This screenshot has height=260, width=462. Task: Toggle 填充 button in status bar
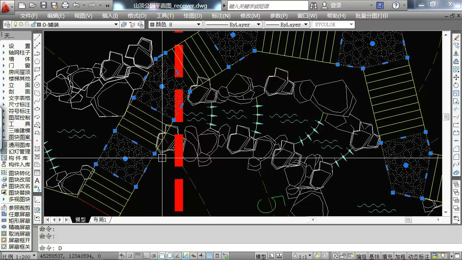point(387,256)
